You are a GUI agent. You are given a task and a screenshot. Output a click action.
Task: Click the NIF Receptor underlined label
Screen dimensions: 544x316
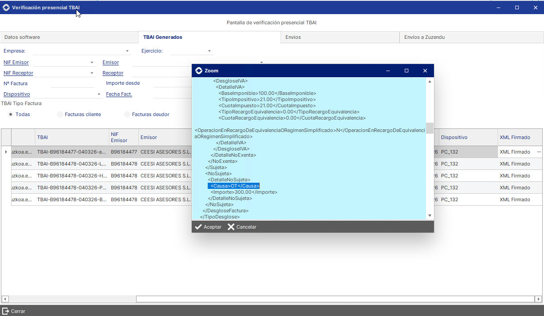18,73
